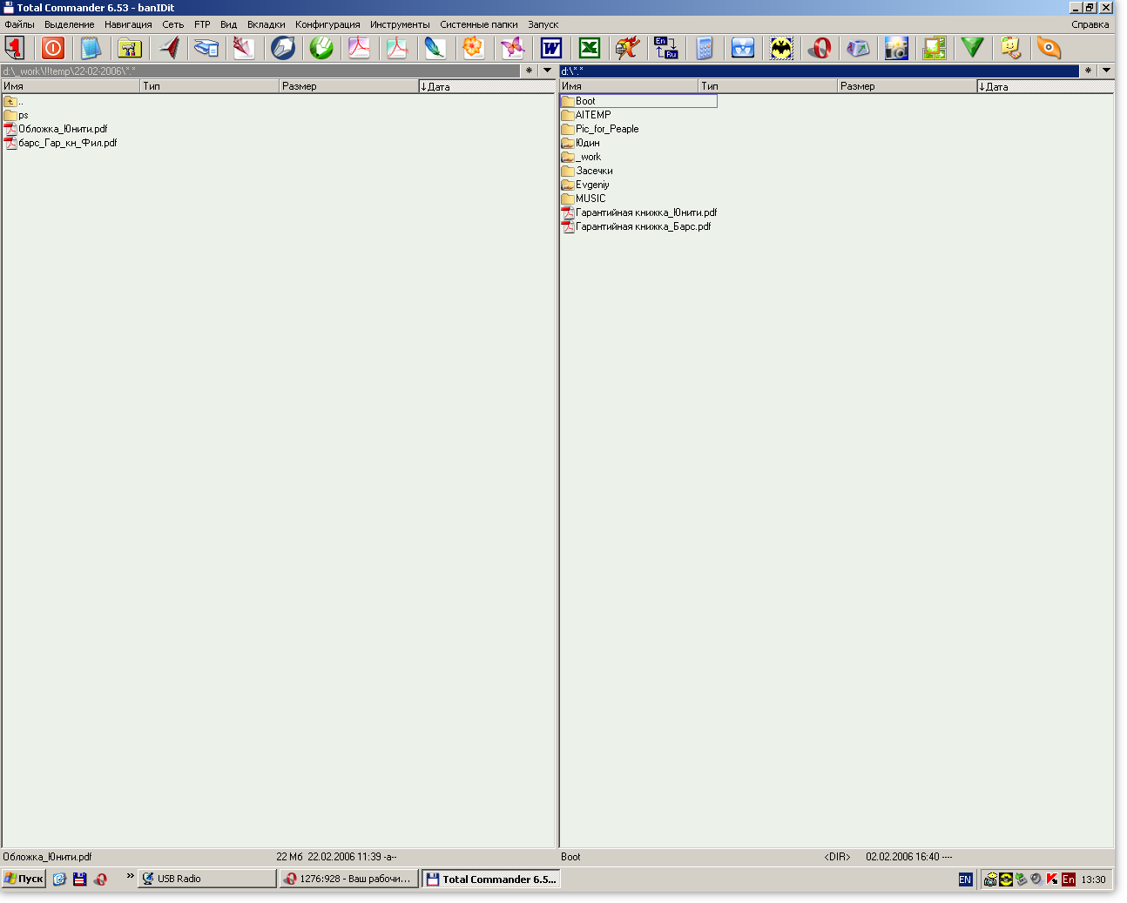Viewport: 1127px width, 903px height.
Task: Open Microsoft Excel from toolbar
Action: [590, 48]
